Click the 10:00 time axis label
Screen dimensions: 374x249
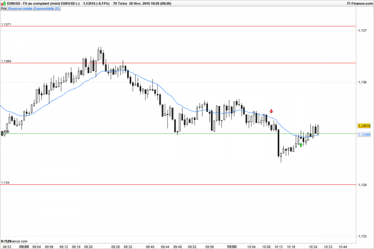click(231, 247)
